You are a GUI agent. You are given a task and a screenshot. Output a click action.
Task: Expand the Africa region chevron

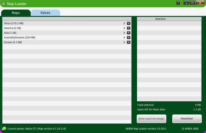124,23
